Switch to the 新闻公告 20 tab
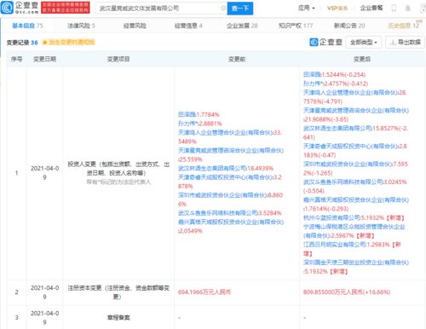This screenshot has width=426, height=329. pos(349,26)
